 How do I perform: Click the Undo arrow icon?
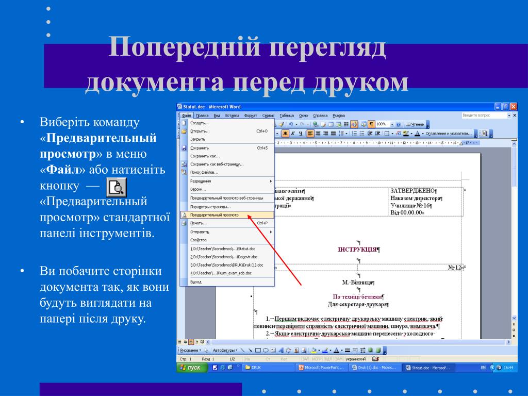click(x=291, y=124)
